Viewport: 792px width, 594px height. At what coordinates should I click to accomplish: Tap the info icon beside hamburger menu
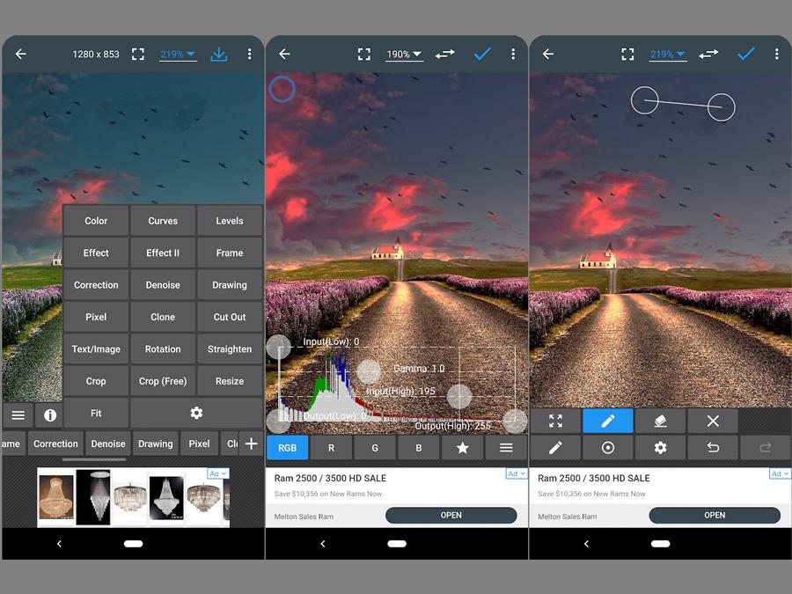point(50,414)
